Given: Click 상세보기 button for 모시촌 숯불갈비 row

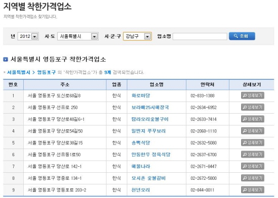Looking at the screenshot, I should tap(253, 178).
